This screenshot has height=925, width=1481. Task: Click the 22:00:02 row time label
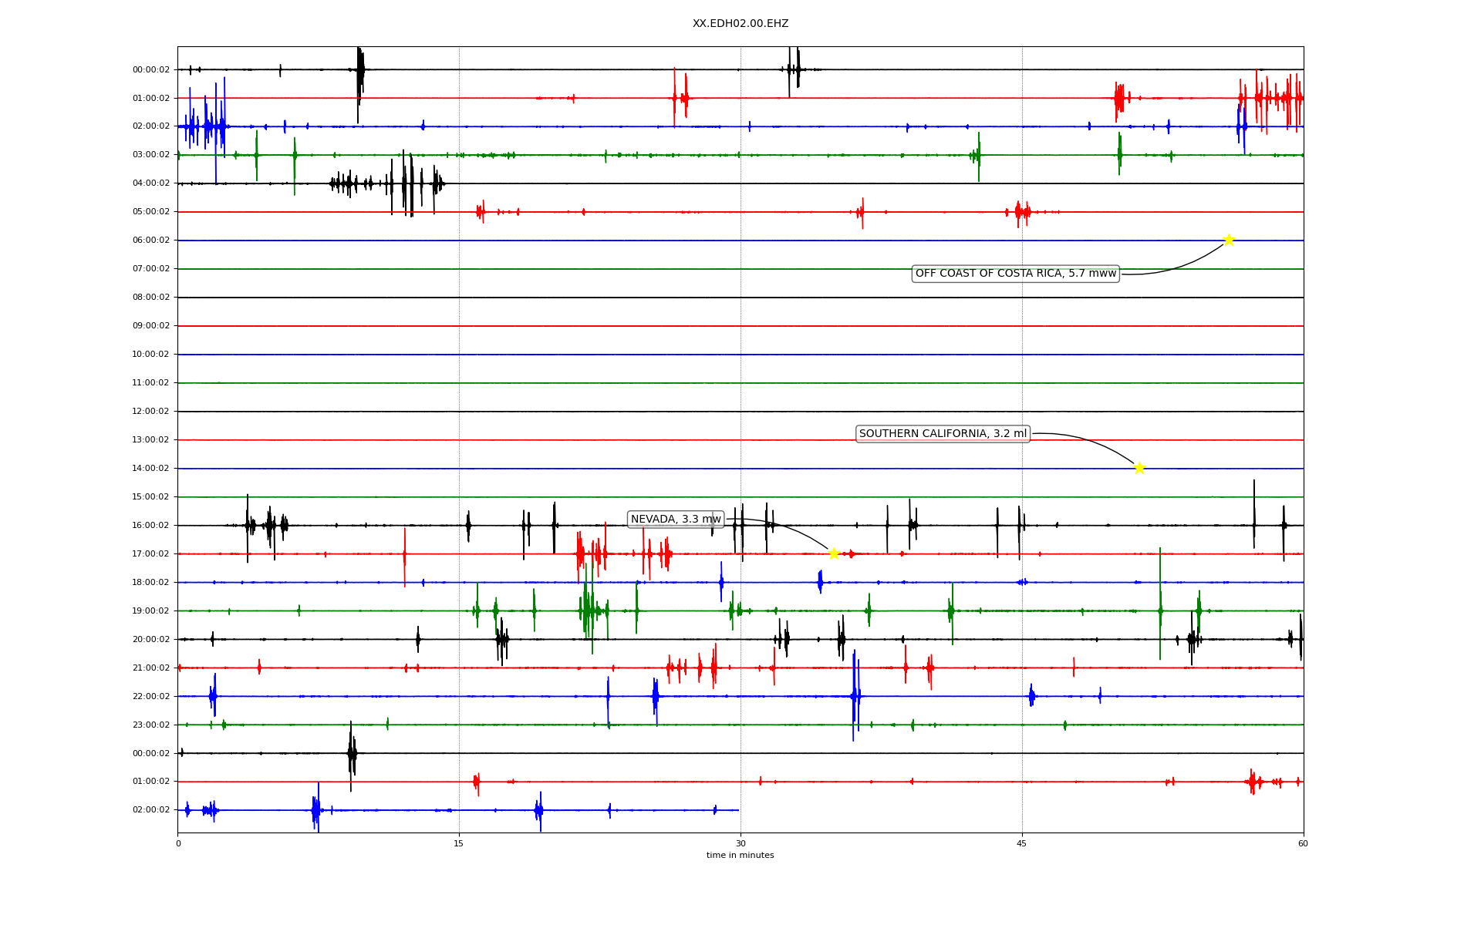[x=150, y=697]
